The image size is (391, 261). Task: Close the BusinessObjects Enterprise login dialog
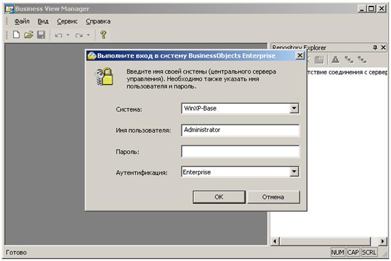(300, 56)
